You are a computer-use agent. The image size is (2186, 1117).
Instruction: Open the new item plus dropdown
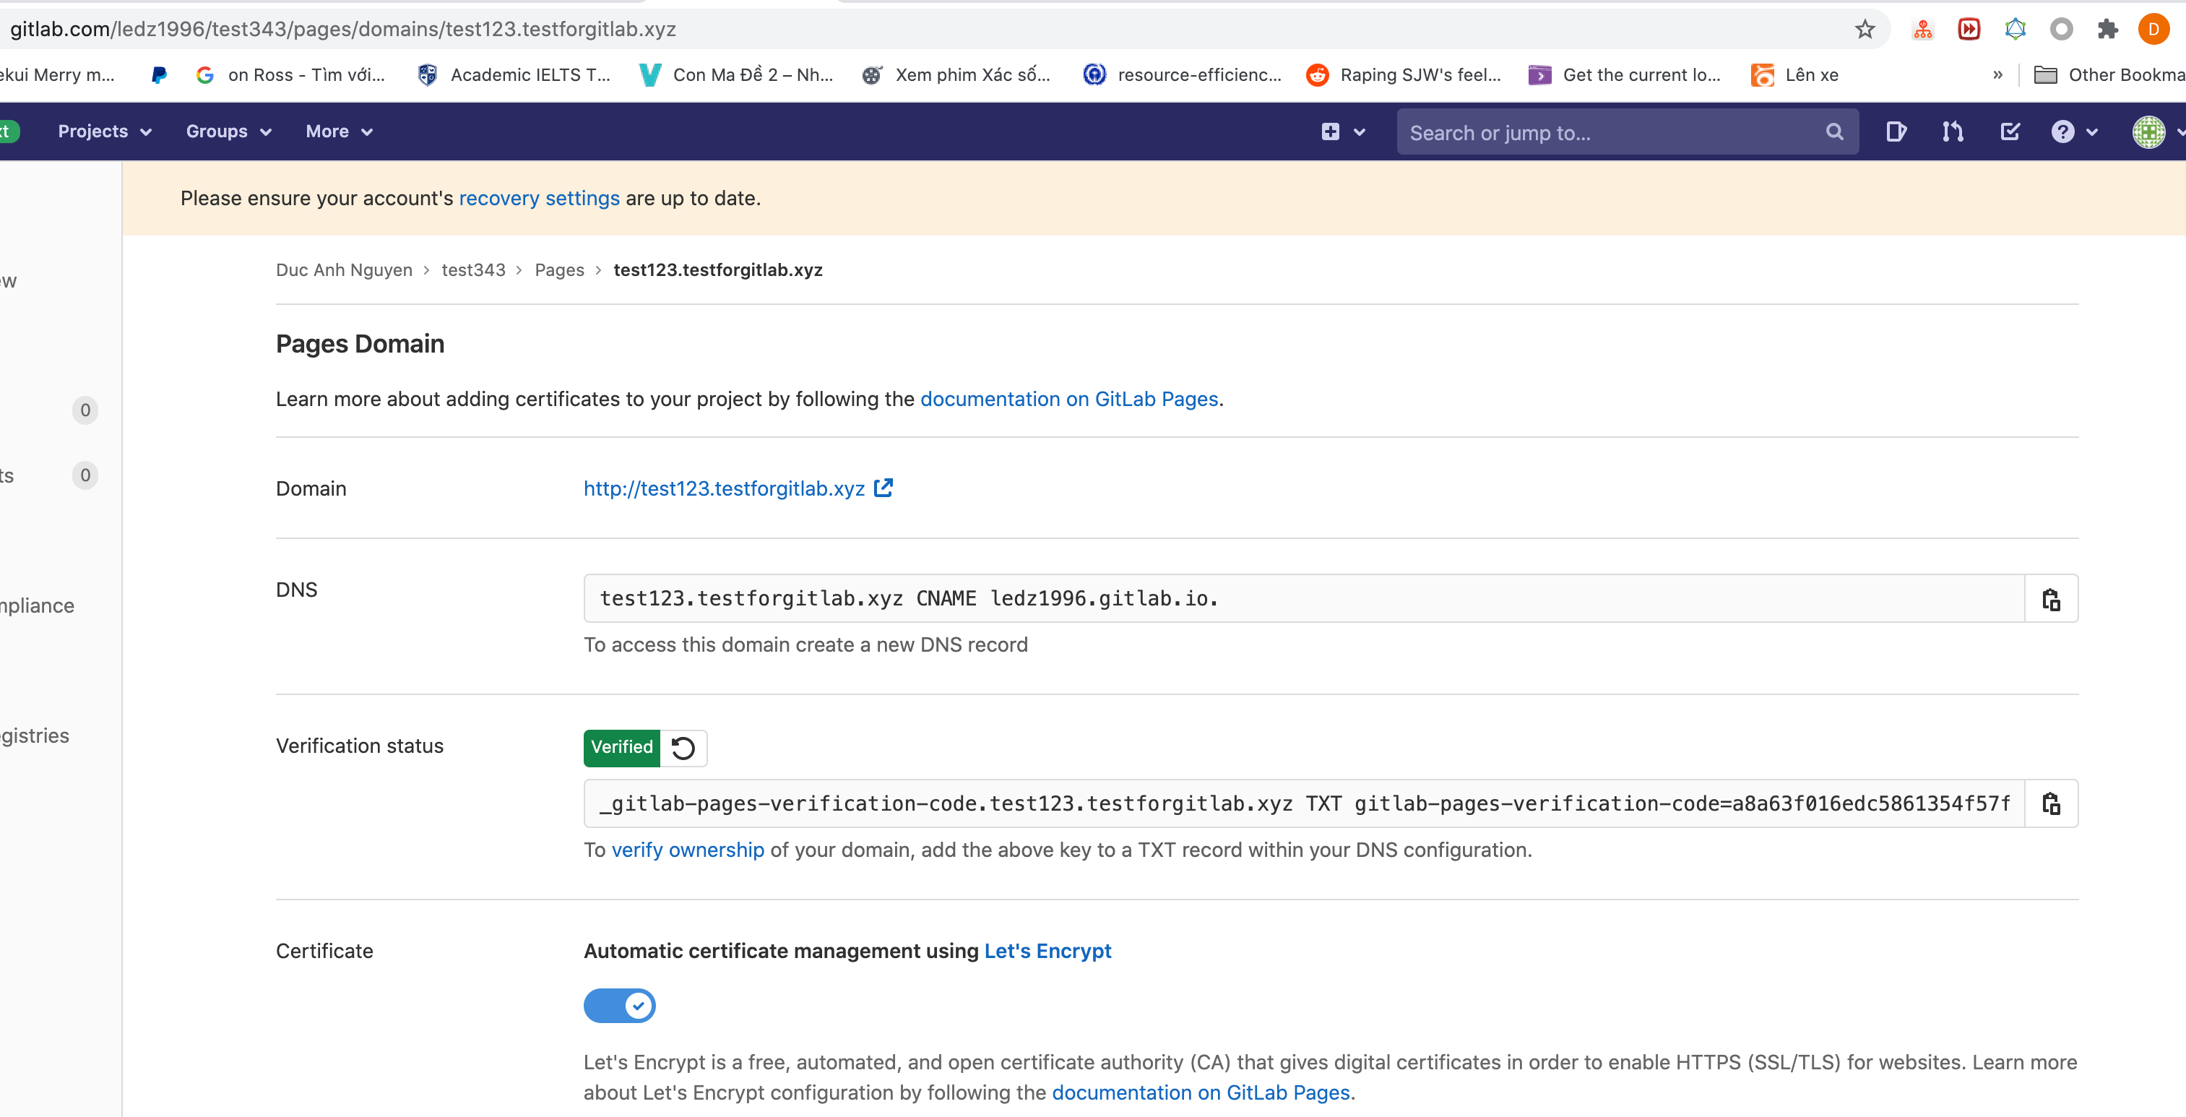click(1342, 131)
